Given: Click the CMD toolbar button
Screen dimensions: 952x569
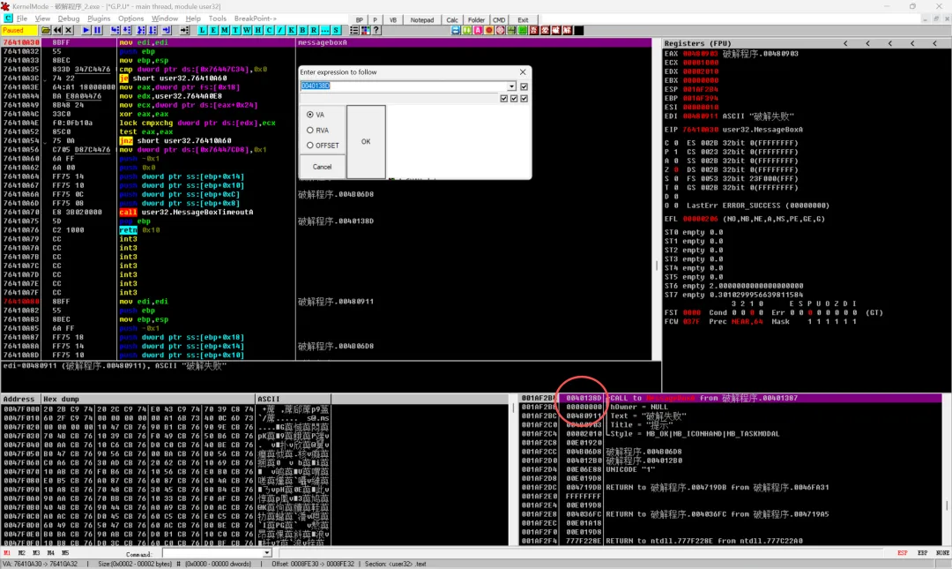Looking at the screenshot, I should click(499, 20).
